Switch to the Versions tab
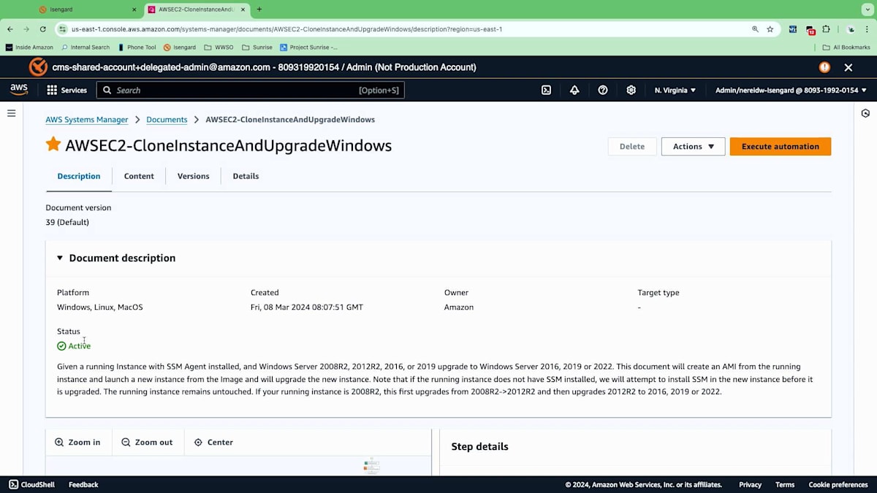 (194, 176)
